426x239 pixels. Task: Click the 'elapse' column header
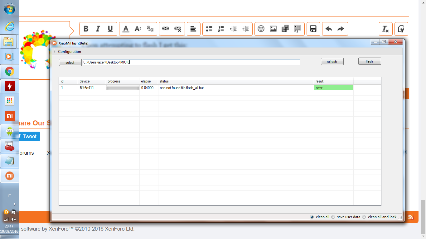click(149, 81)
